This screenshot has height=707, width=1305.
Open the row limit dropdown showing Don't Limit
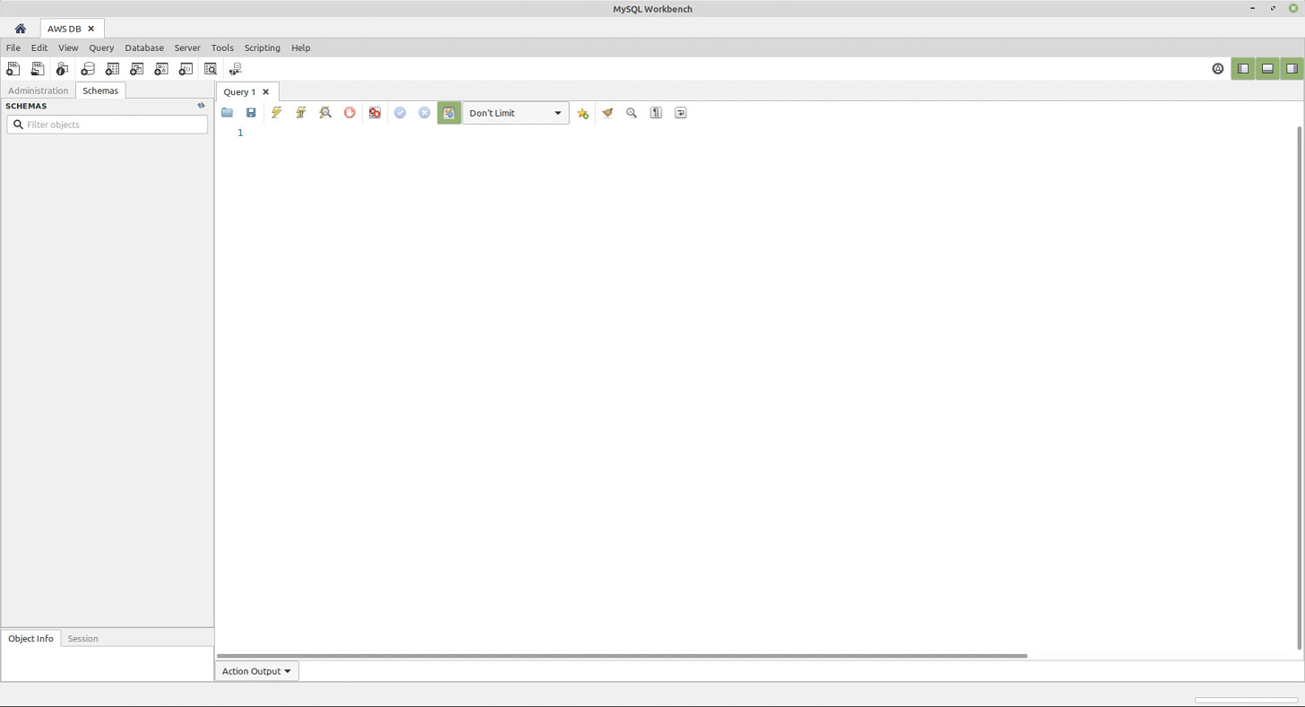point(515,112)
